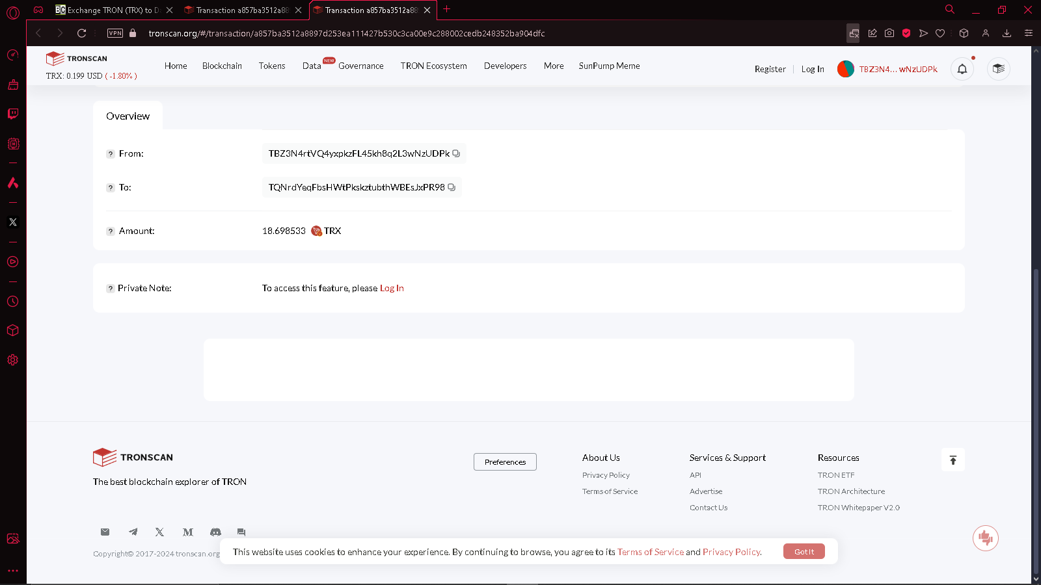The width and height of the screenshot is (1041, 585).
Task: Open the Developers menu
Action: [x=506, y=66]
